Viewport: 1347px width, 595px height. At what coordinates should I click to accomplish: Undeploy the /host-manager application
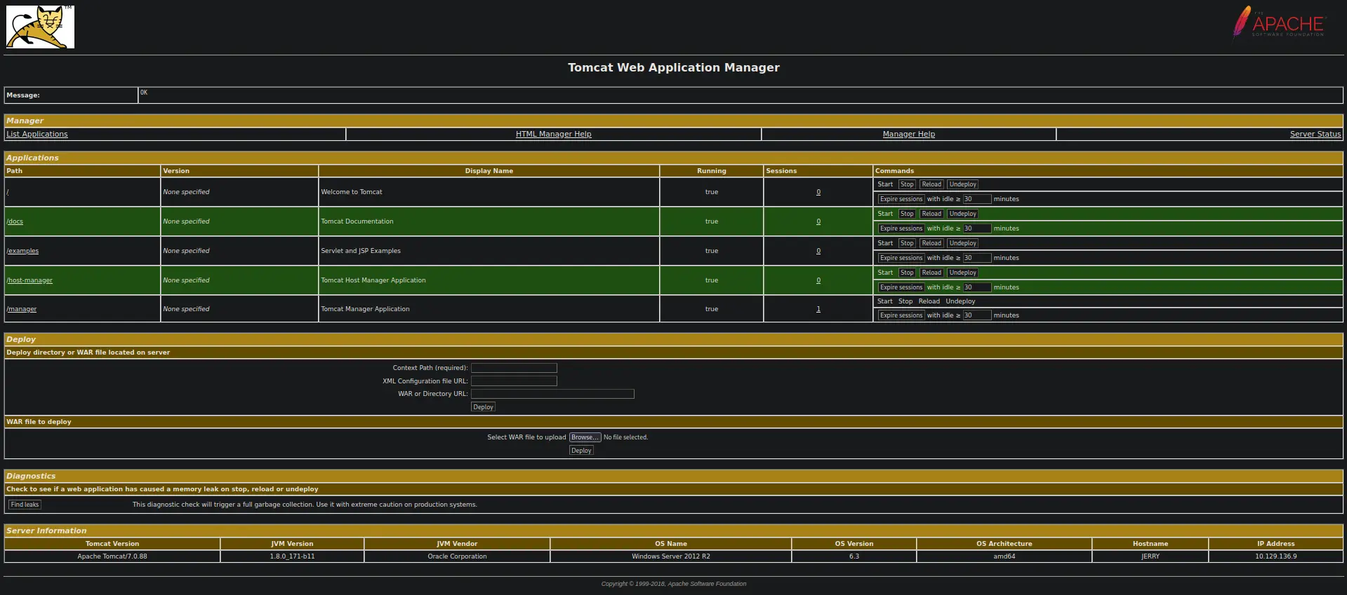click(x=962, y=273)
